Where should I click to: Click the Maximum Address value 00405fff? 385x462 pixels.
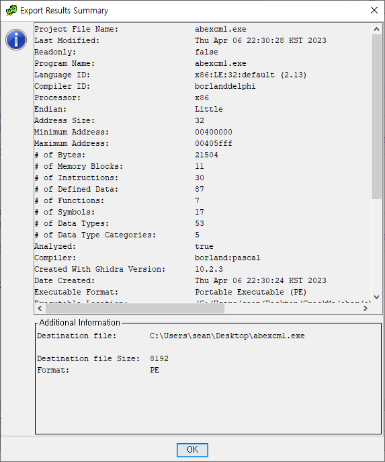click(214, 143)
